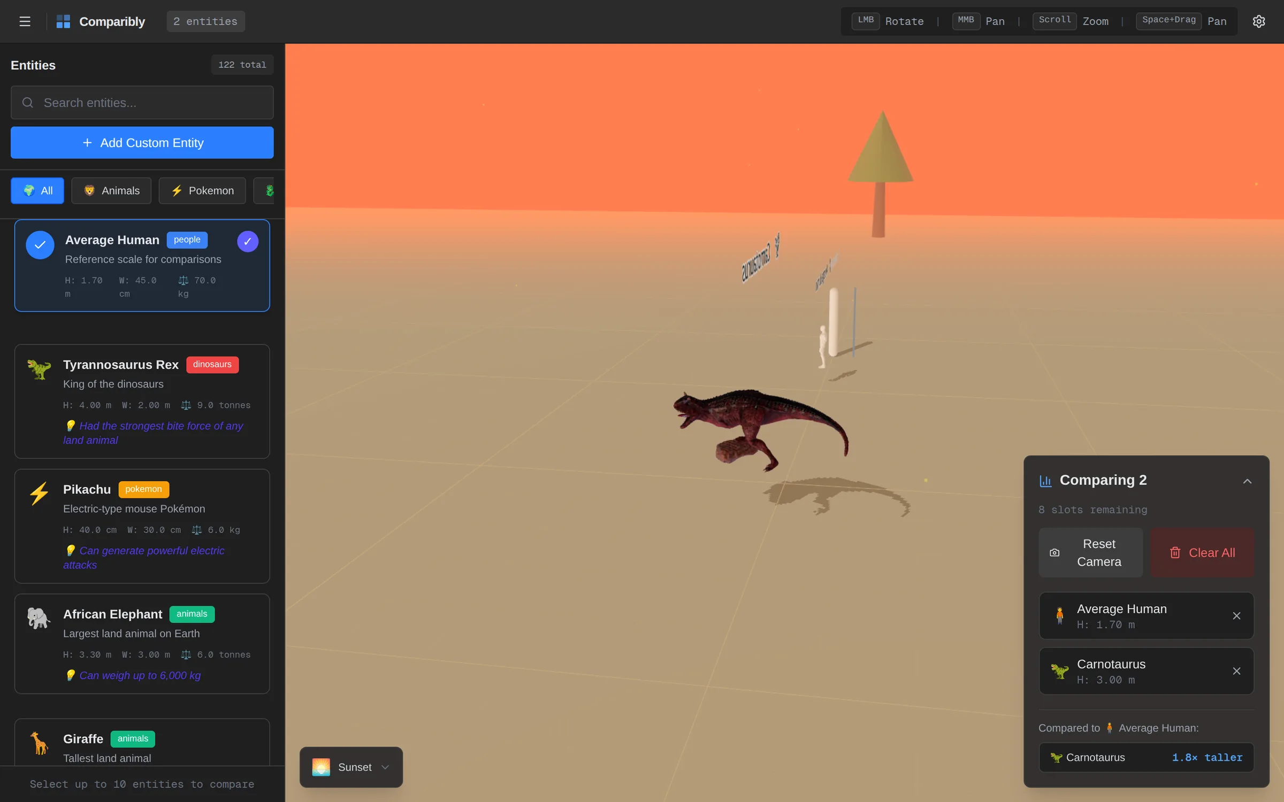Viewport: 1284px width, 802px height.
Task: Click the pokemon tag on Pikachu
Action: [143, 489]
